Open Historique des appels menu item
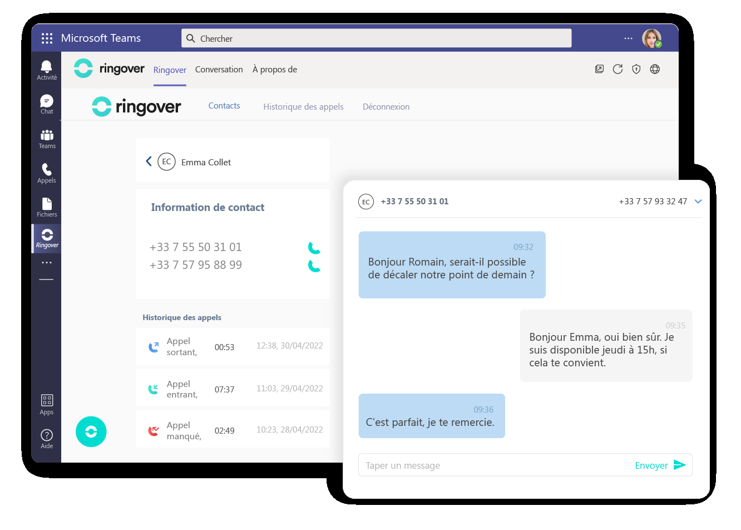741x530 pixels. pyautogui.click(x=303, y=107)
